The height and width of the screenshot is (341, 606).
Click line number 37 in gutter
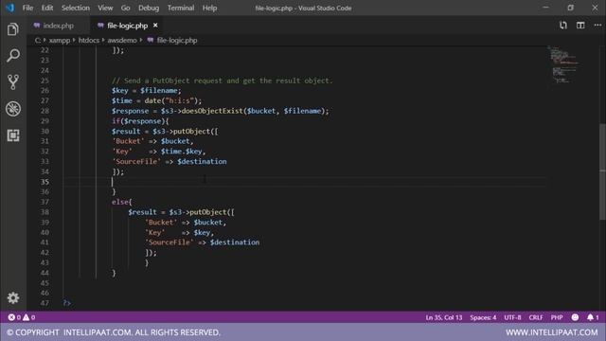(45, 202)
